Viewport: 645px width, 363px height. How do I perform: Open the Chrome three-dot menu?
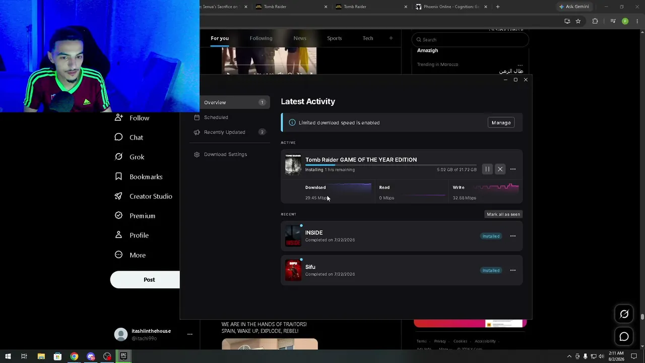637,21
